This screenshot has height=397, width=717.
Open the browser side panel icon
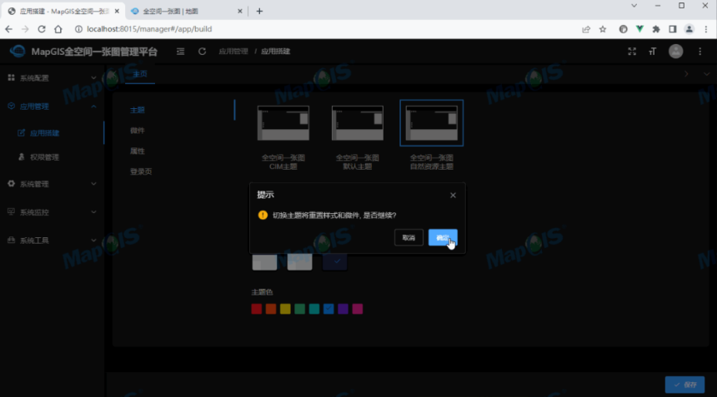pyautogui.click(x=673, y=29)
